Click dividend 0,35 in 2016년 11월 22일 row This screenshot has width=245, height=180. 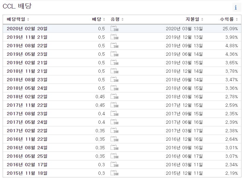click(100, 139)
